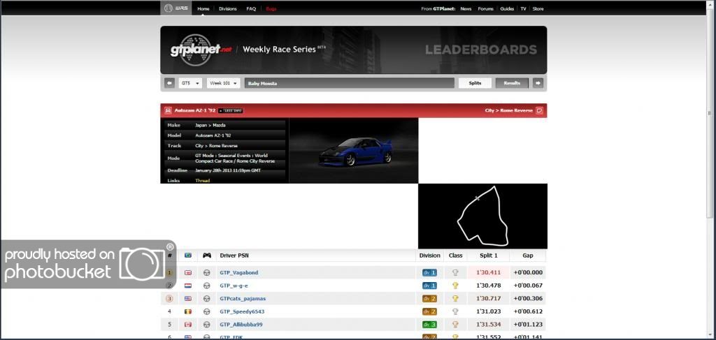Open GTP_Speedy6543 driver profile
Viewport: 716px width, 340px height.
pyautogui.click(x=242, y=311)
